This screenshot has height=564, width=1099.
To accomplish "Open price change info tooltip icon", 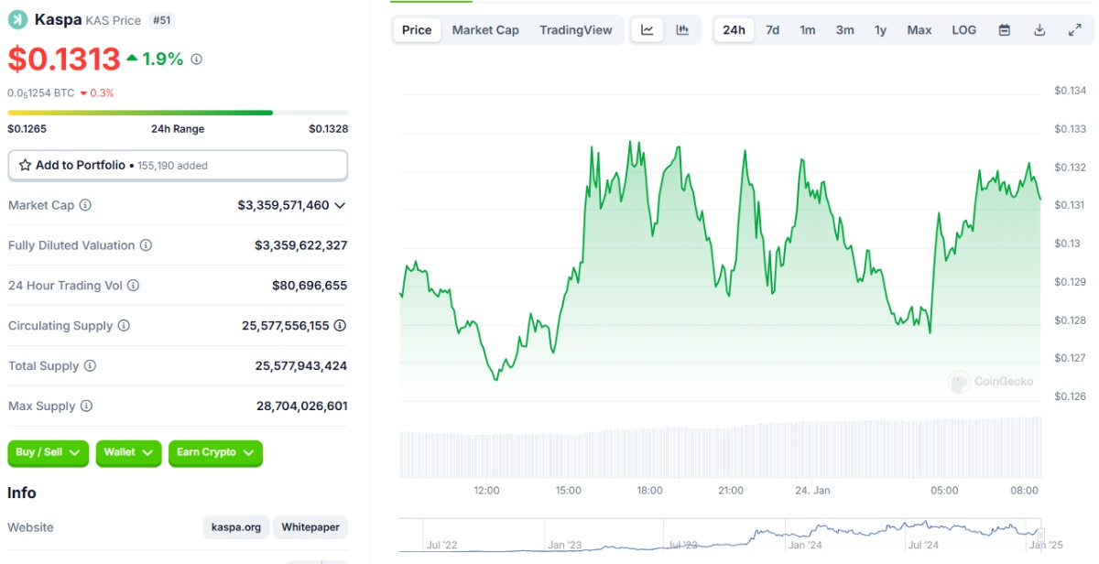I will pos(196,59).
